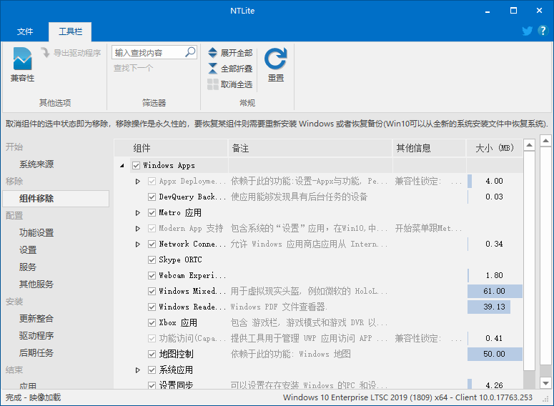The width and height of the screenshot is (554, 406).
Task: Toggle the 地图控制 checkbox
Action: [152, 355]
